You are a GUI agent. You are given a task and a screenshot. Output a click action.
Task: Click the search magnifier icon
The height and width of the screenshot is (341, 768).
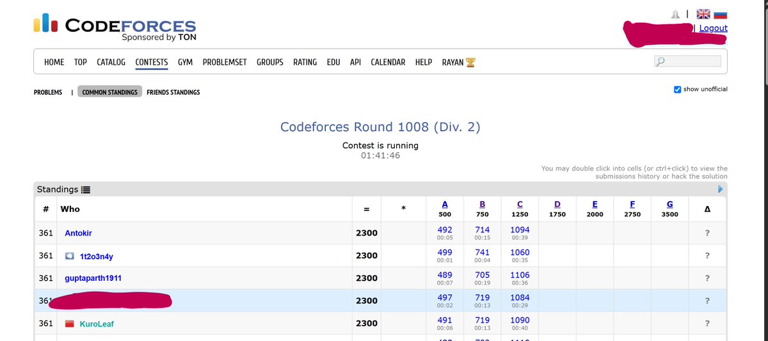pos(661,62)
